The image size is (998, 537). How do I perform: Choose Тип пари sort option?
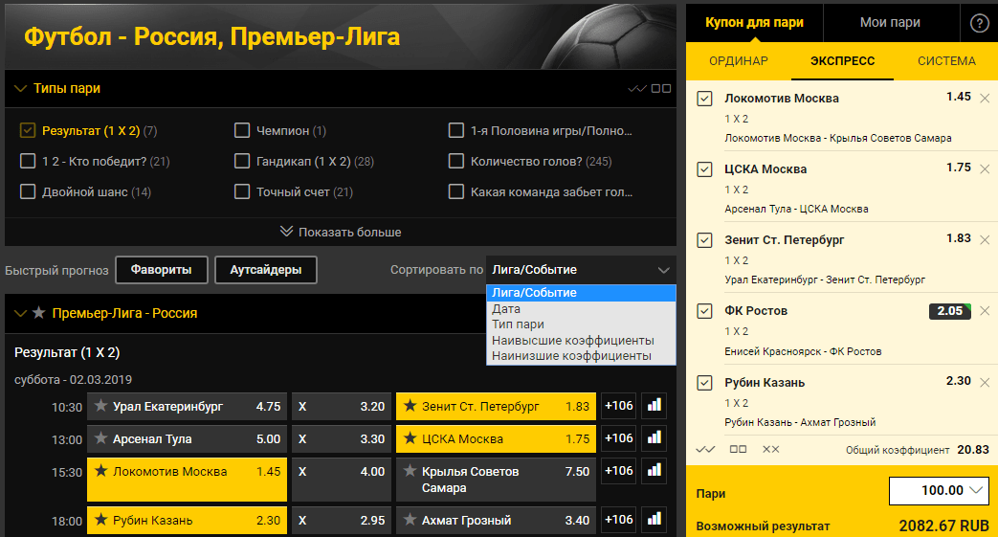tap(581, 324)
